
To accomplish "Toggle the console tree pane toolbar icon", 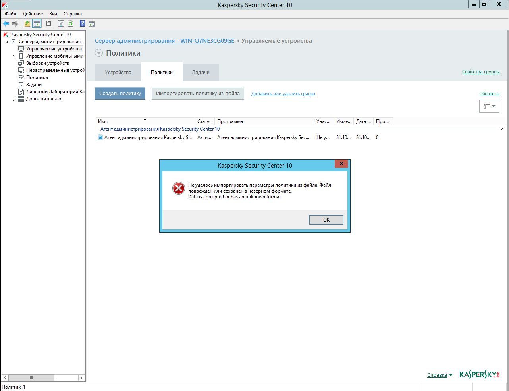I will (37, 24).
